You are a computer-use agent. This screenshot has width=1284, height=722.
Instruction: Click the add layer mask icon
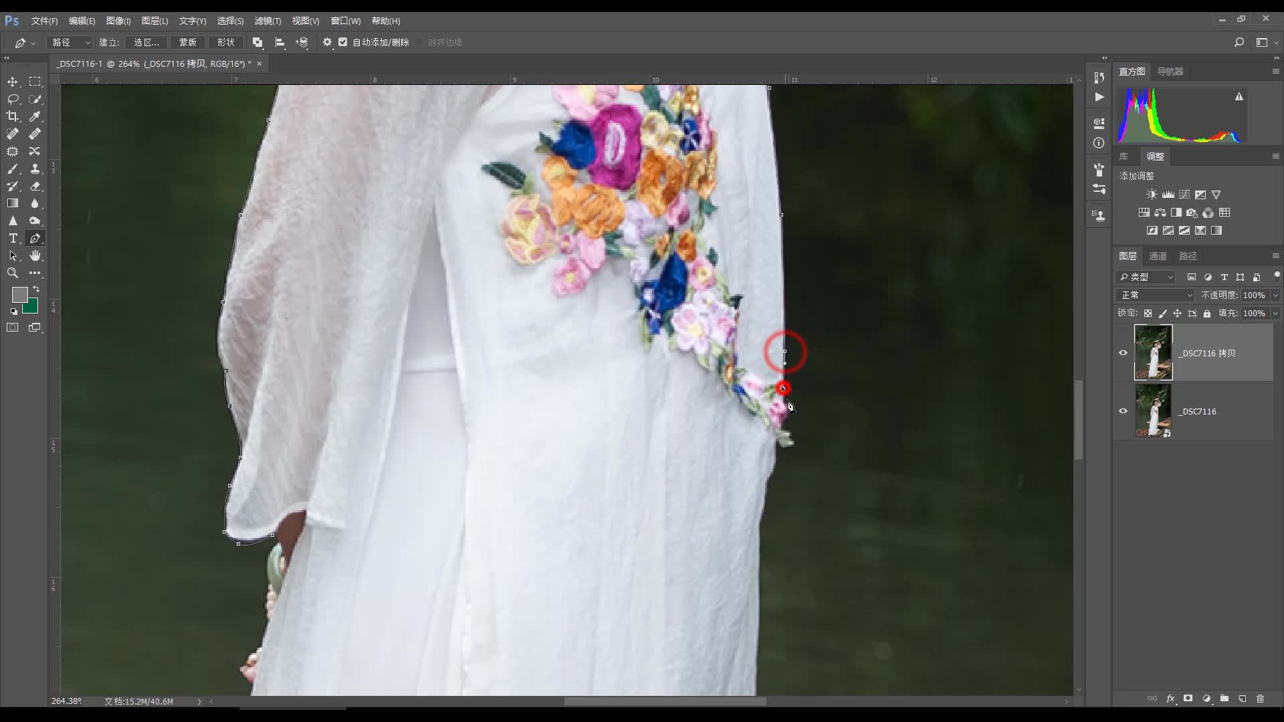pyautogui.click(x=1188, y=699)
